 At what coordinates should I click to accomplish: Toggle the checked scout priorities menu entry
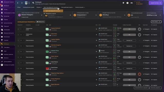point(53,14)
